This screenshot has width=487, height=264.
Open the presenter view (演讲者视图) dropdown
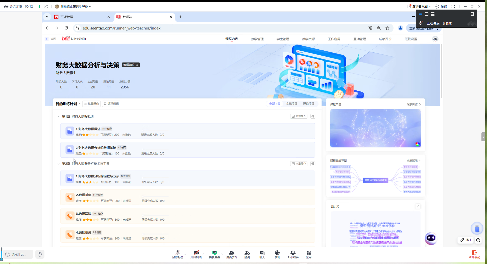tap(419, 7)
